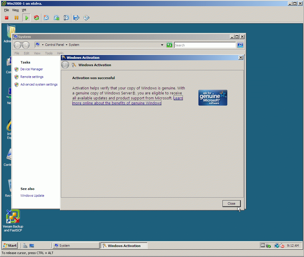304x257 pixels.
Task: Click the green refresh arrows in System window
Action: 169,45
